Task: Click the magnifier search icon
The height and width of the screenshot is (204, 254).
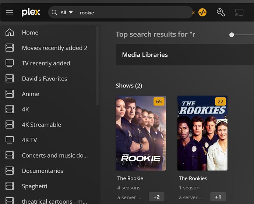Action: 54,12
